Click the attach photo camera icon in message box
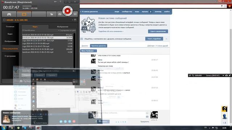The image size is (232, 130). click(147, 117)
